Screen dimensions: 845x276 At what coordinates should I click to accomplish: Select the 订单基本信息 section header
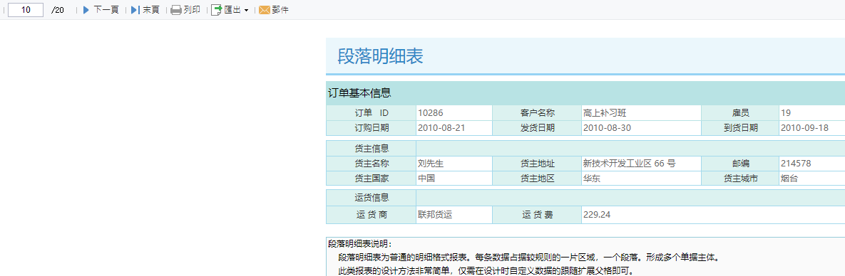(359, 93)
